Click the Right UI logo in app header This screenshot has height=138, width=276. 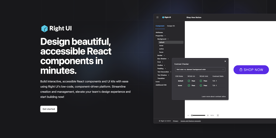pos(167,18)
